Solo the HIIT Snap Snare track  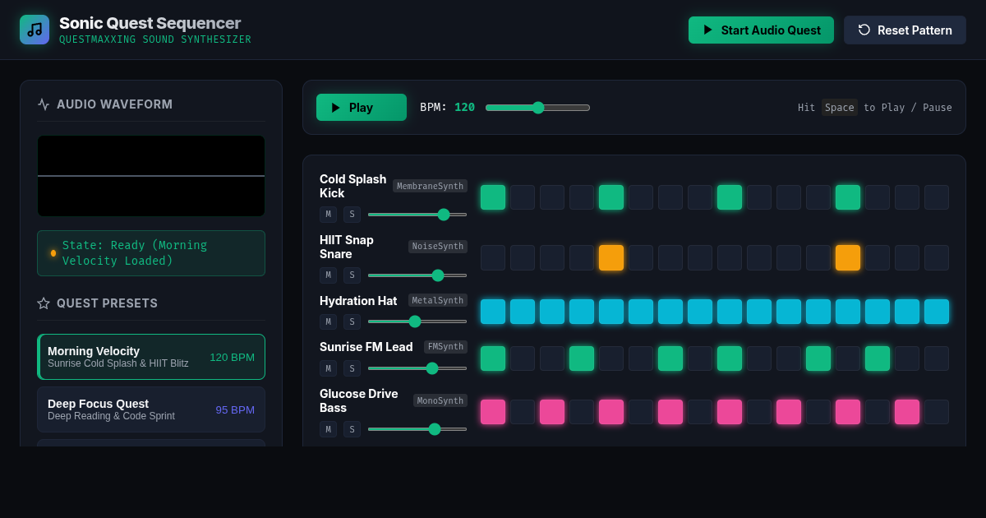[x=352, y=275]
